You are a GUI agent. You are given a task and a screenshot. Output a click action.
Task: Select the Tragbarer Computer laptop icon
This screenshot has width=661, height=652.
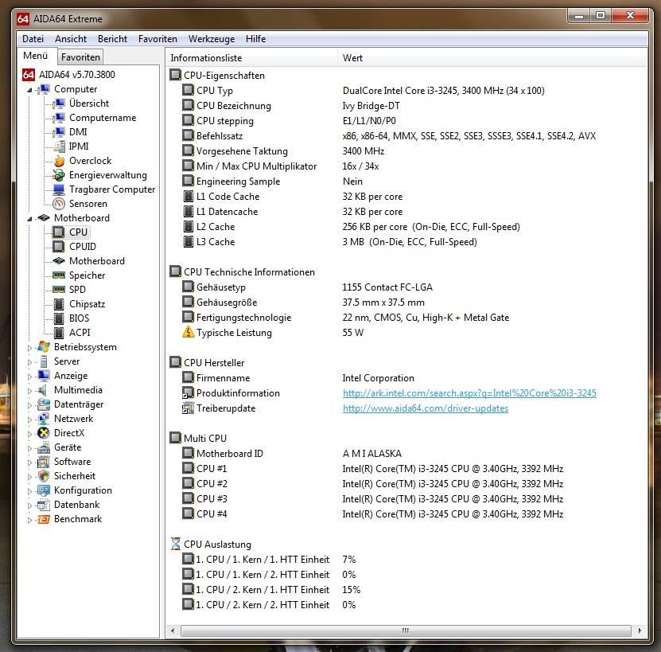pos(59,189)
